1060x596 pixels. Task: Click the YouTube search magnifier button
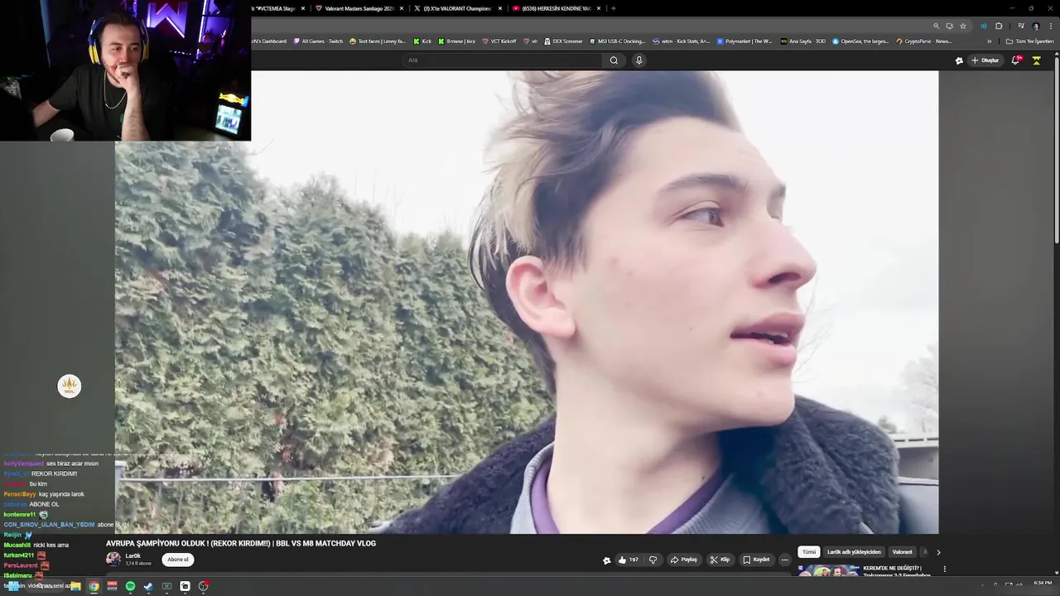coord(614,60)
